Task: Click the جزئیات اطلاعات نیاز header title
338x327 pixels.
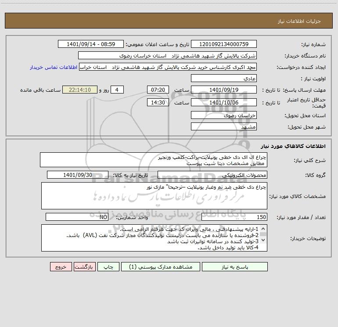Action: pos(299,21)
